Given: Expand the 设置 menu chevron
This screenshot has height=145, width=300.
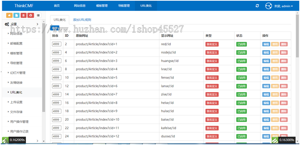Looking at the screenshot, I should point(37,24).
